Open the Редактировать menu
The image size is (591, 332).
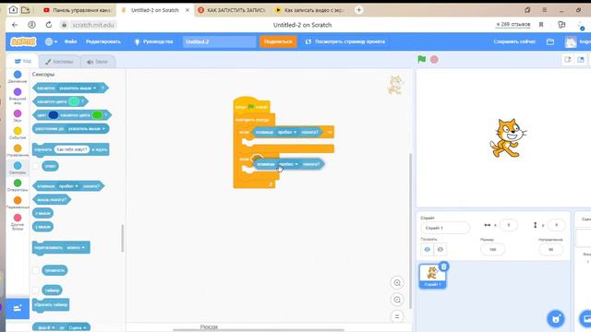103,41
